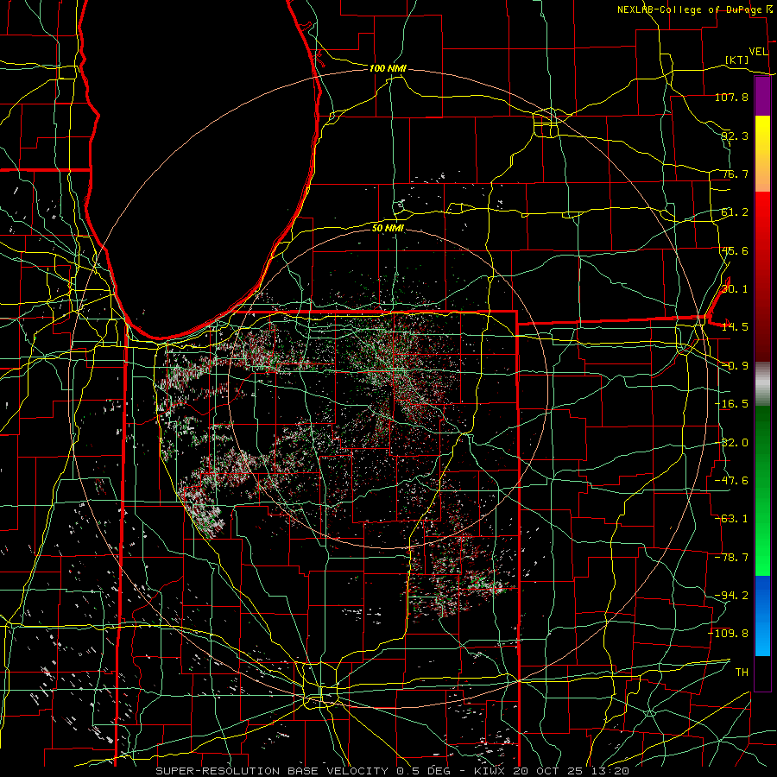Pick the green segment of velocity color bar

(x=762, y=490)
